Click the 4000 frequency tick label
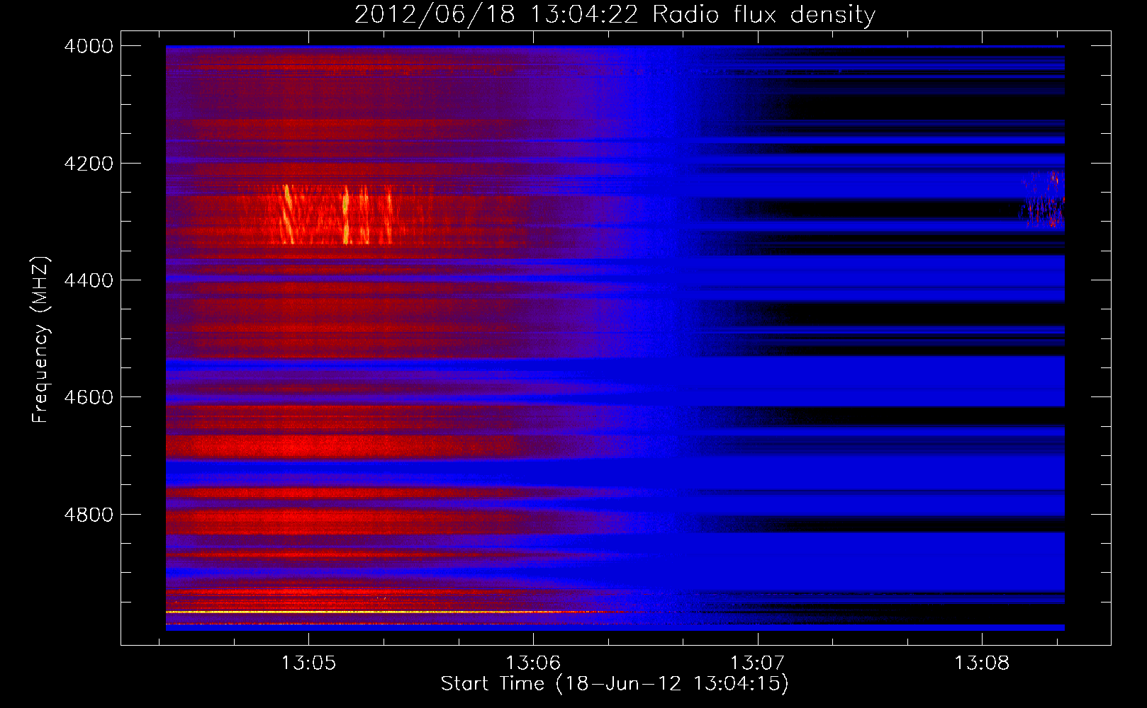 pos(89,46)
